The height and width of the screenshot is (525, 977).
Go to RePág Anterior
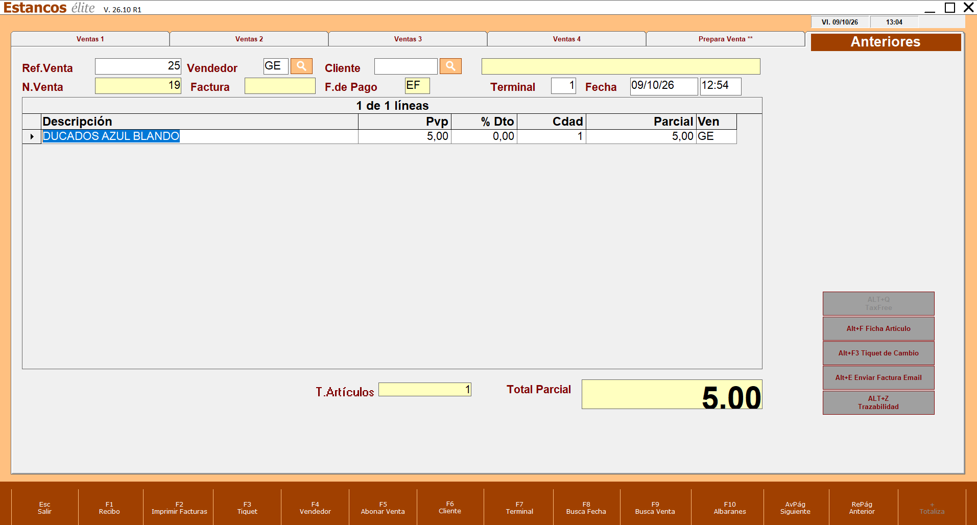862,508
